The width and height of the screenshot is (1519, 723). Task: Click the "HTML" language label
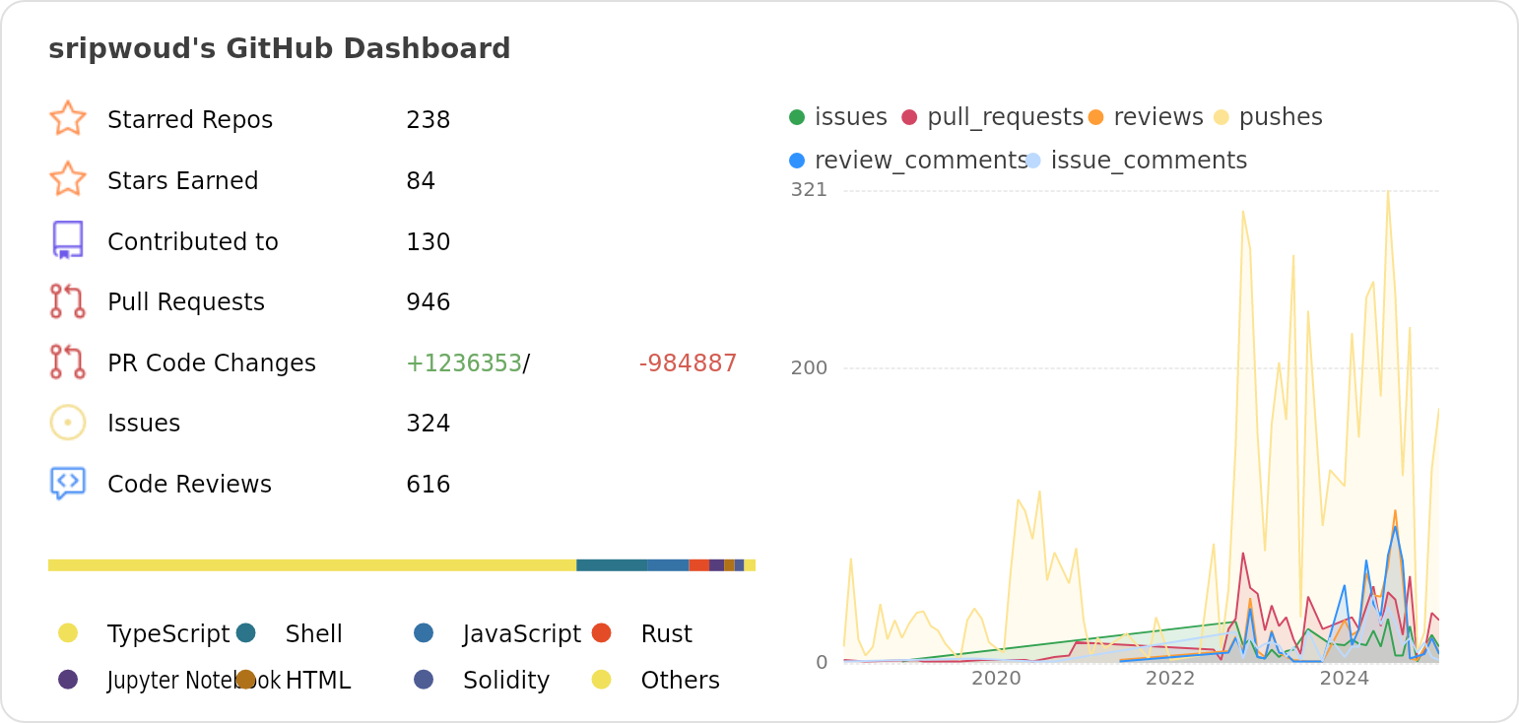pos(318,681)
